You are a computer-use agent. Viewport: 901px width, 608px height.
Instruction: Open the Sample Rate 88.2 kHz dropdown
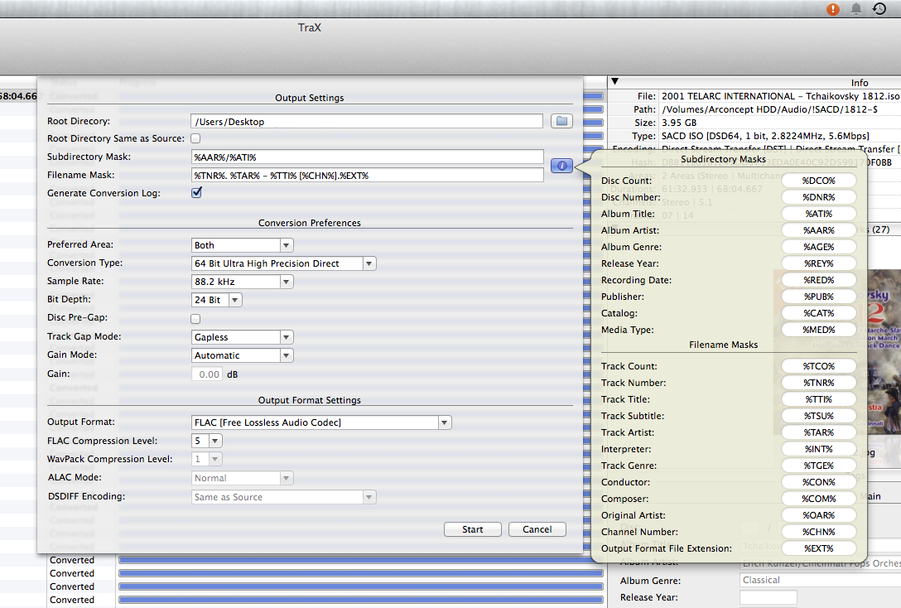coord(242,282)
